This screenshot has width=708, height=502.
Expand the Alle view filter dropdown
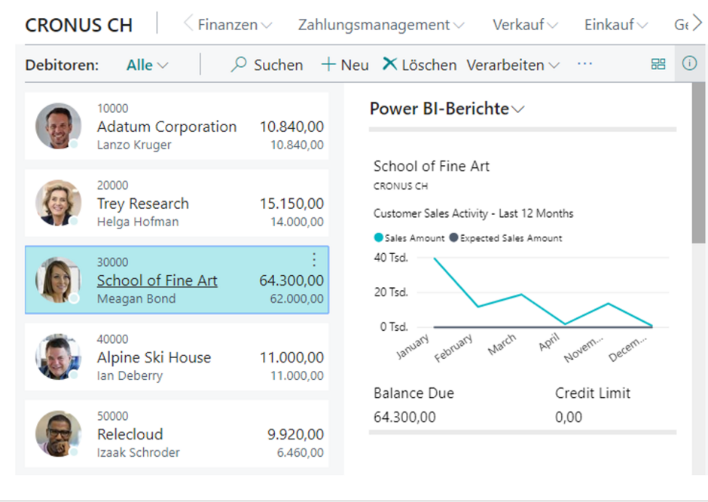click(x=147, y=65)
